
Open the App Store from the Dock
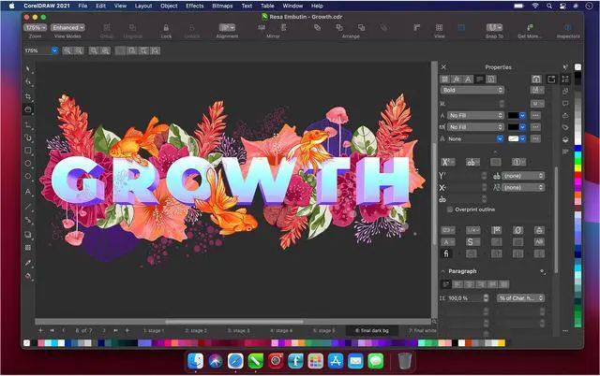[x=336, y=361]
